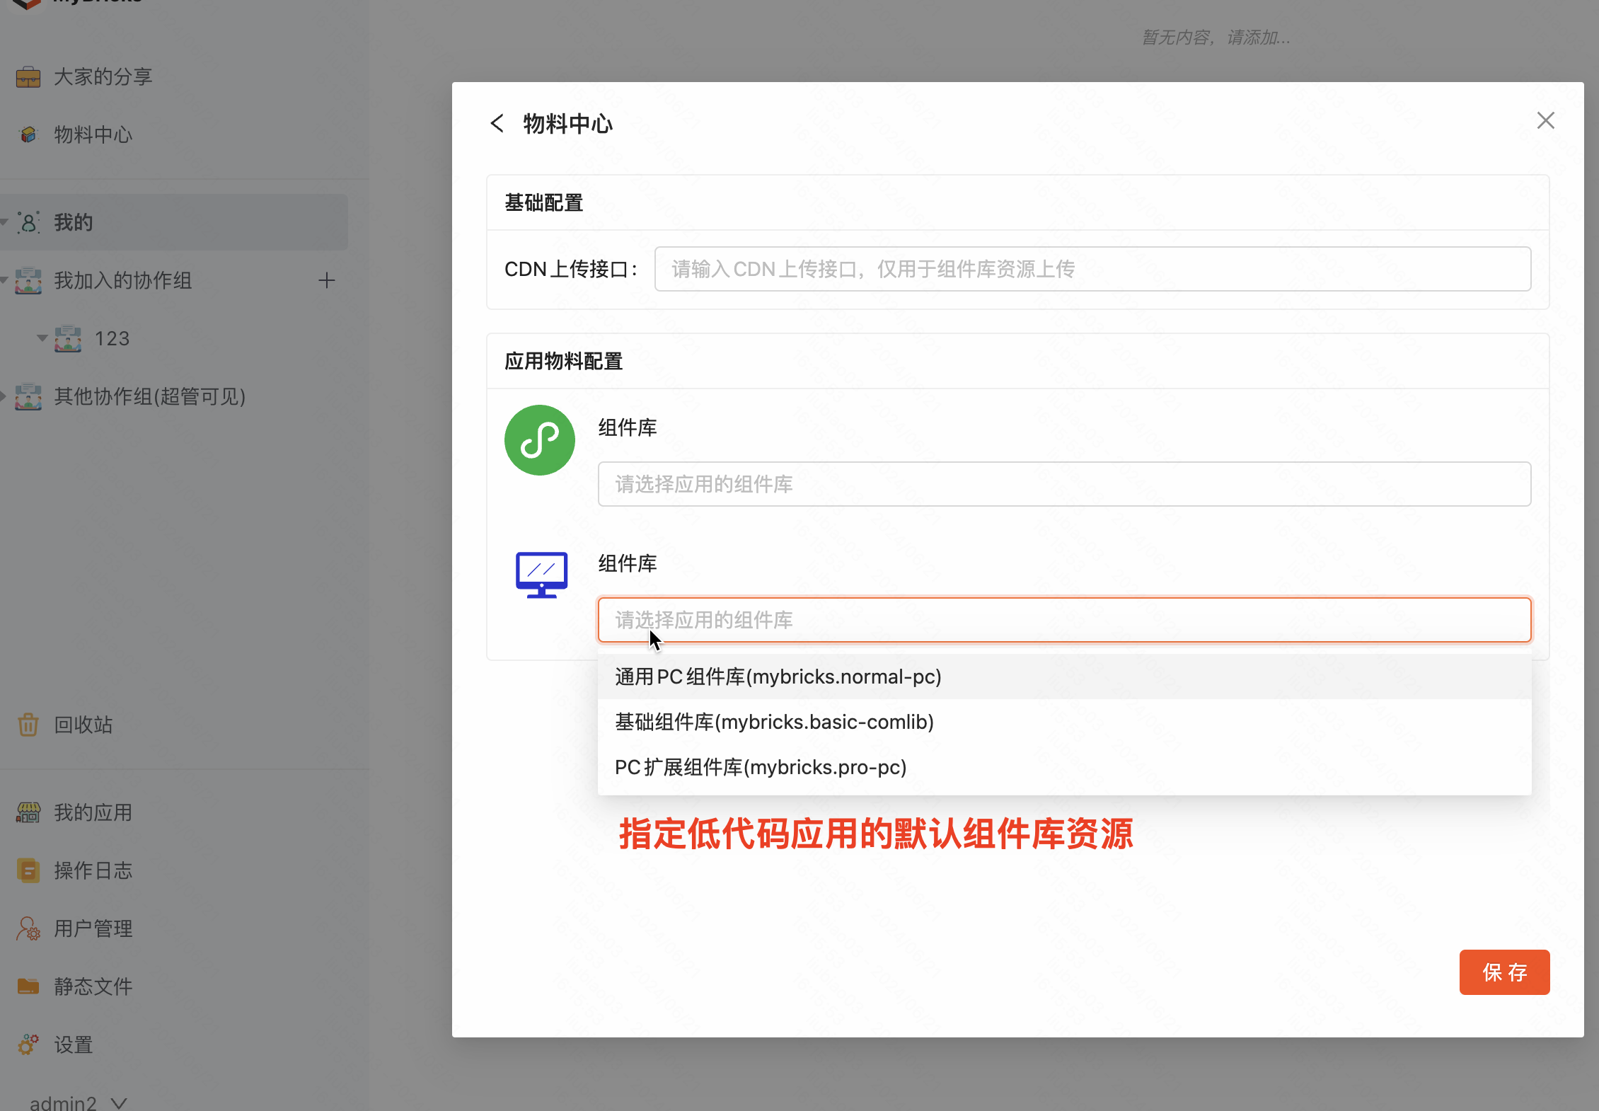The height and width of the screenshot is (1111, 1599).
Task: Open the mini-program 组件库 select box
Action: pyautogui.click(x=1064, y=484)
